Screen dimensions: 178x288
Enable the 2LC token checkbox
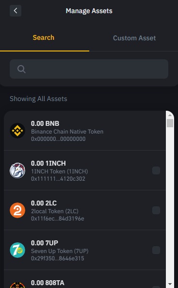tap(156, 210)
